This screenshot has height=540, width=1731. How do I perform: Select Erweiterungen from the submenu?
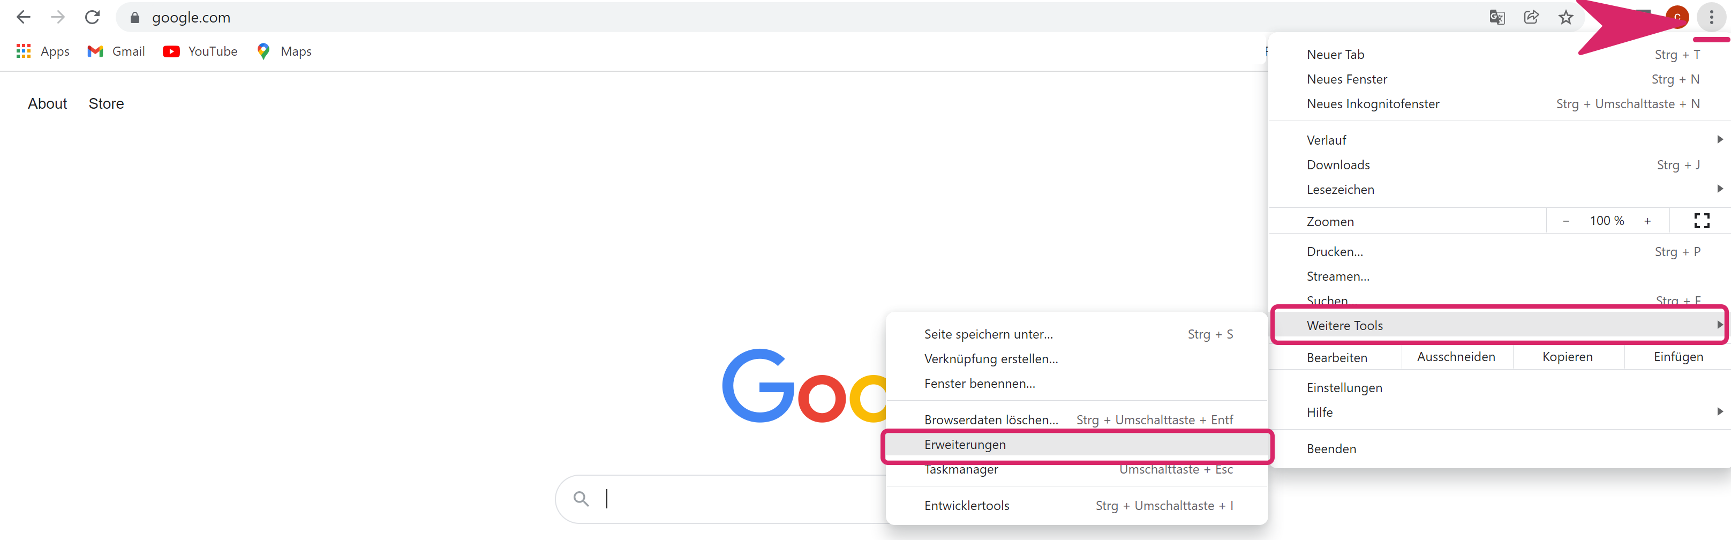tap(965, 445)
